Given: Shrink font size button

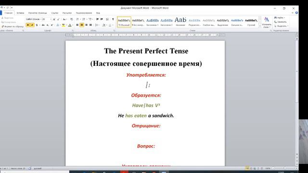Looking at the screenshot, I should (58, 19).
